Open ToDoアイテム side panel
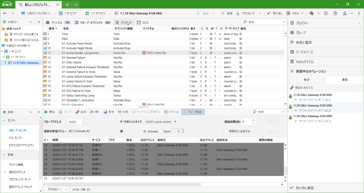Image resolution: width=364 pixels, height=193 pixels. (x=326, y=62)
